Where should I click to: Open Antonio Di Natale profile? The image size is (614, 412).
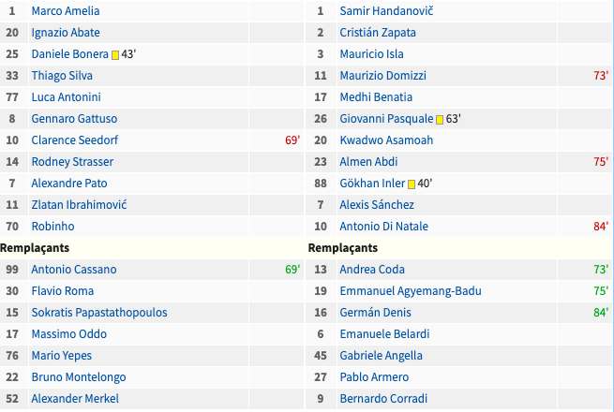[x=383, y=227]
